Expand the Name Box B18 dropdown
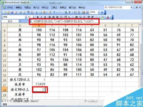Screen dimensions: 143x107 pos(20,21)
